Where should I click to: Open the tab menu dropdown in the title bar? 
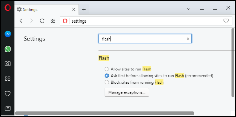tap(188, 8)
